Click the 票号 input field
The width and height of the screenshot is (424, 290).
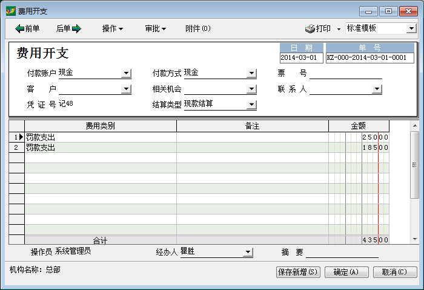click(345, 74)
